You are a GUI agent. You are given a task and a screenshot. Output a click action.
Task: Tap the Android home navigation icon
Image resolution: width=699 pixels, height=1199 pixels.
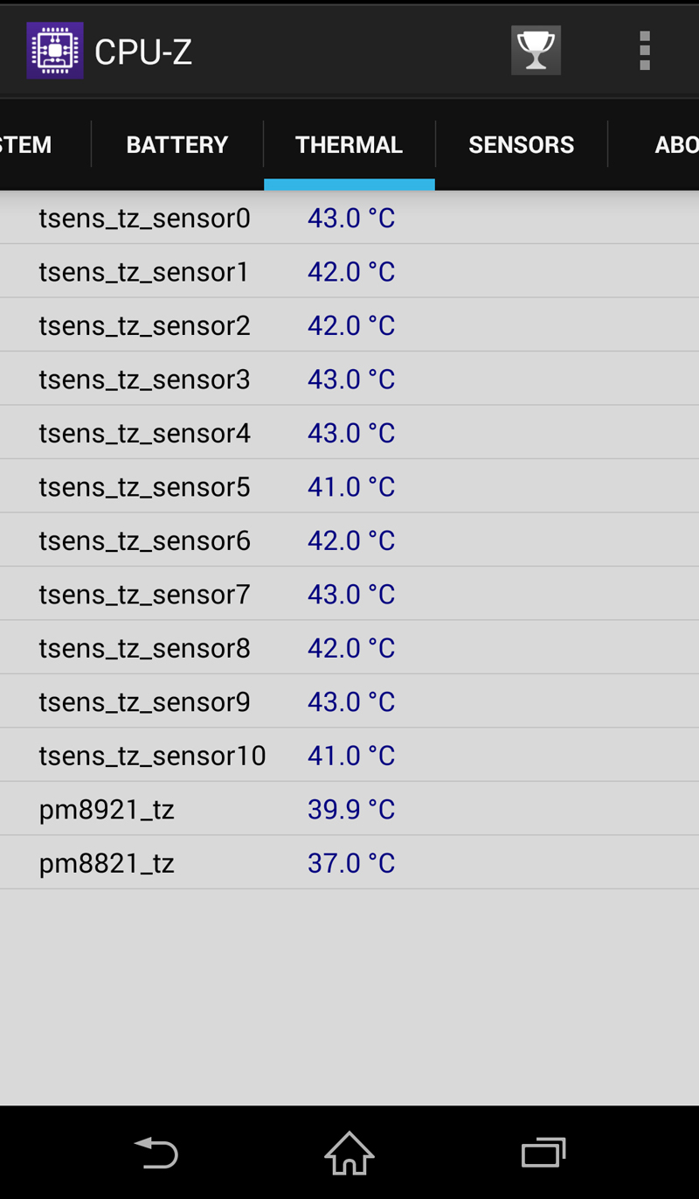(x=349, y=1153)
